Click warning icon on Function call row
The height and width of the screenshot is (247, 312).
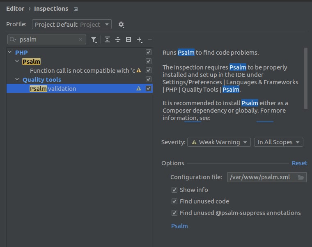(x=139, y=70)
